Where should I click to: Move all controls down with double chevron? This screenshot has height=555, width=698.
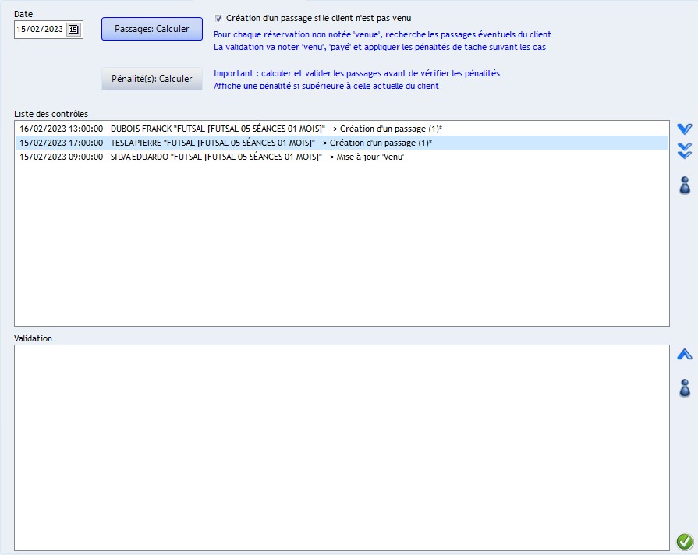pyautogui.click(x=684, y=151)
